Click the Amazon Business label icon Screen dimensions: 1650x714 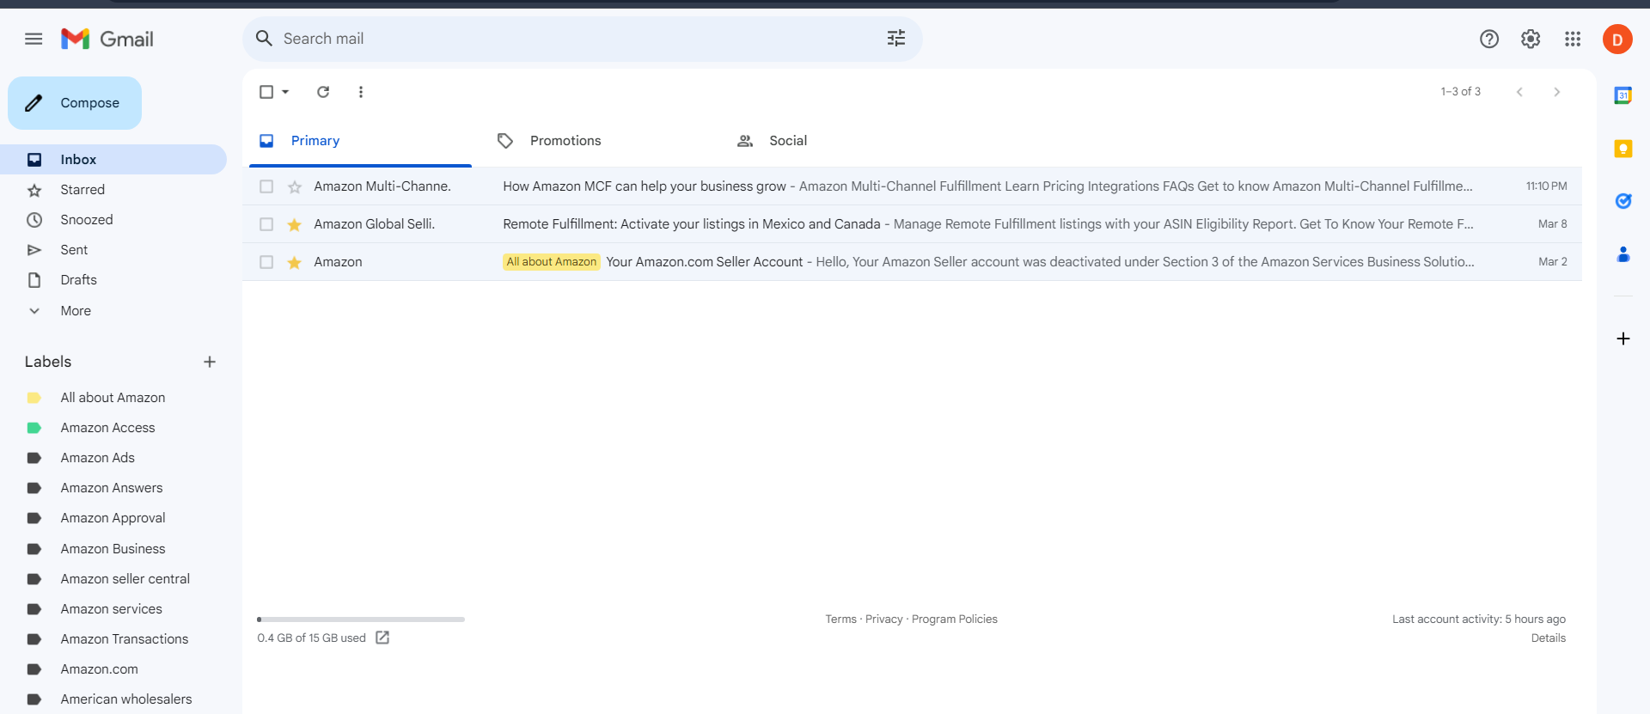(34, 549)
